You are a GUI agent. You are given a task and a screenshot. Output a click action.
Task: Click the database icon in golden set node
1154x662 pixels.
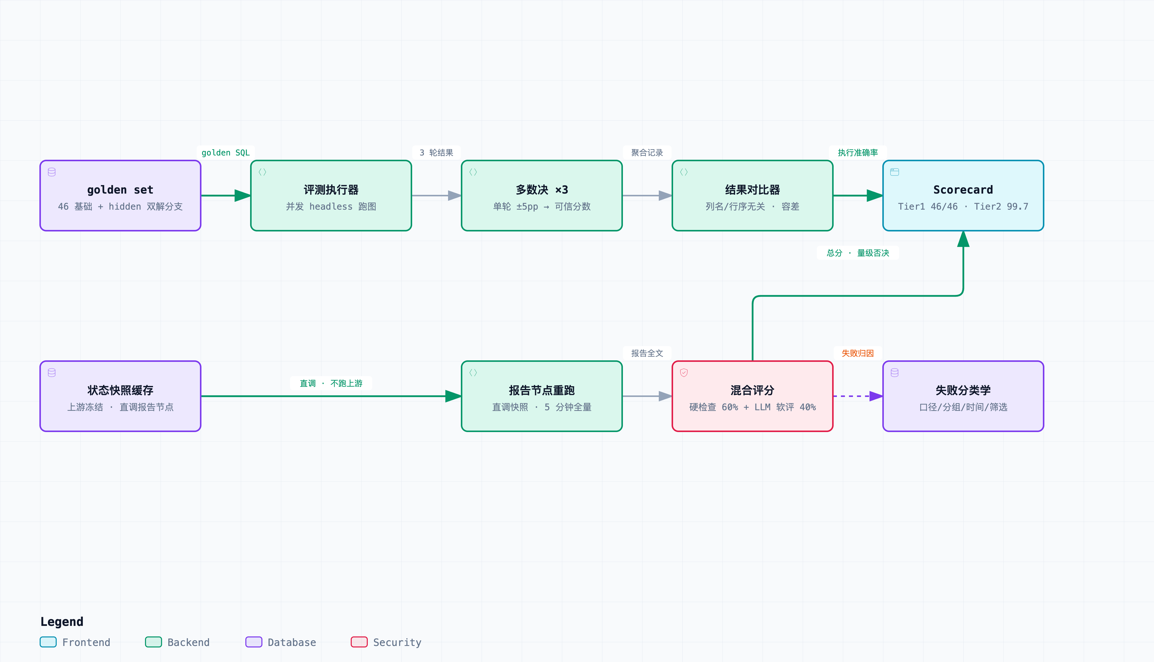click(x=52, y=172)
